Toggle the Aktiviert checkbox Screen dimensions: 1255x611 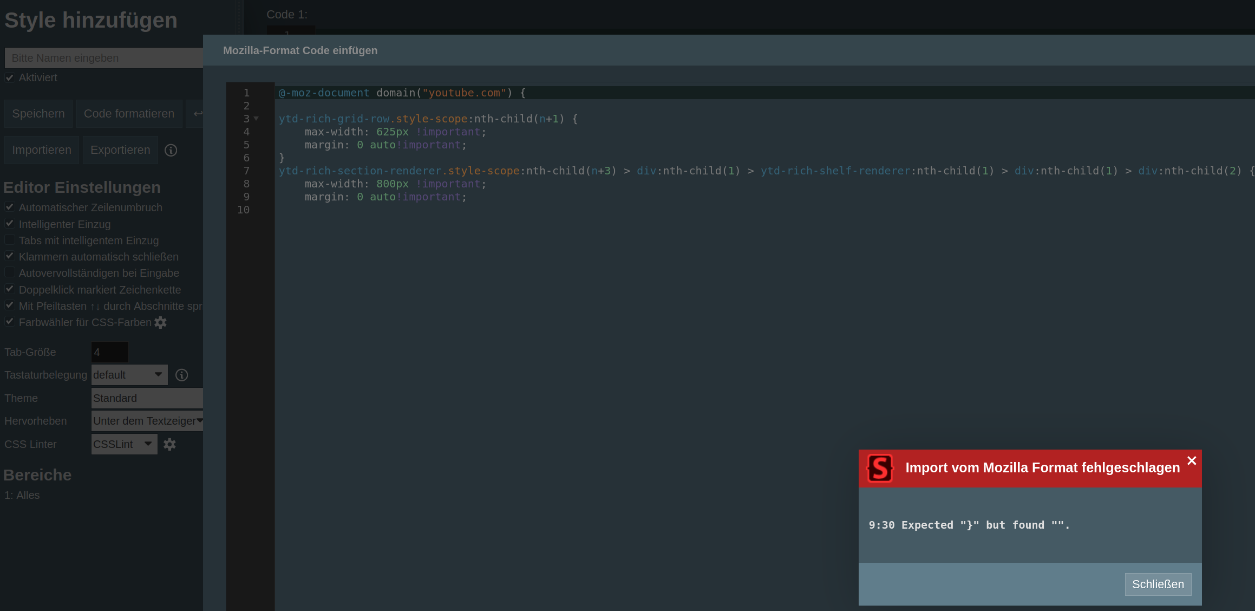point(10,77)
